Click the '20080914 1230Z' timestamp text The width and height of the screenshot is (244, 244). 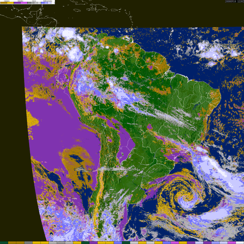(x=234, y=1)
